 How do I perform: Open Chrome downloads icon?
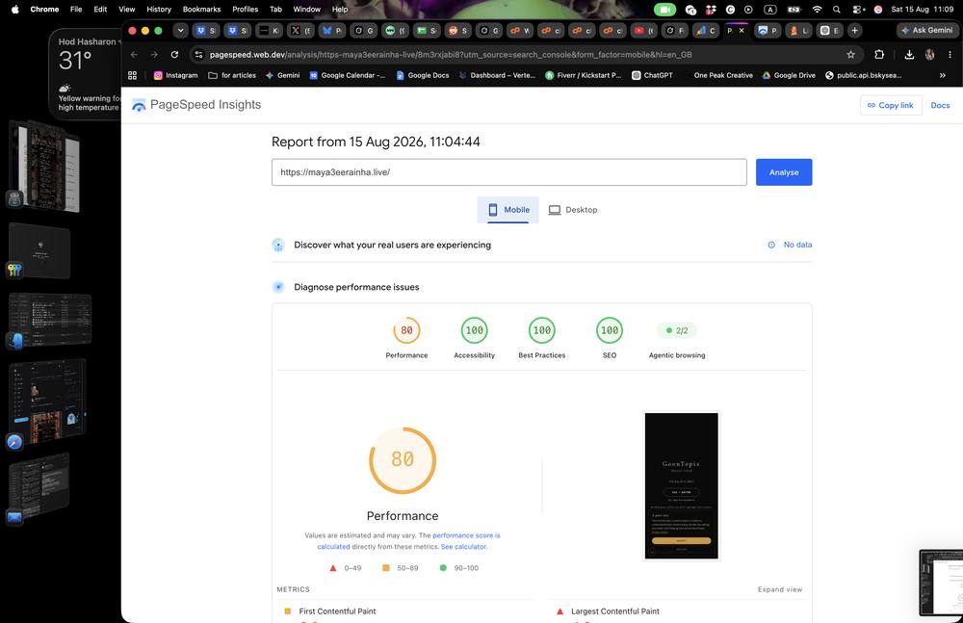(910, 55)
